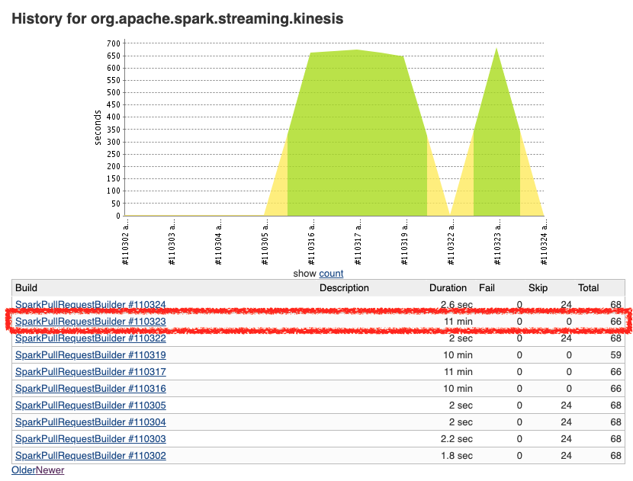Click the page heading 'History for org.apache.spark.streaming.kinesis'

tap(177, 18)
